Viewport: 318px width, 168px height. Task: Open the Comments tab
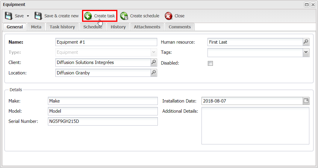[x=180, y=27]
